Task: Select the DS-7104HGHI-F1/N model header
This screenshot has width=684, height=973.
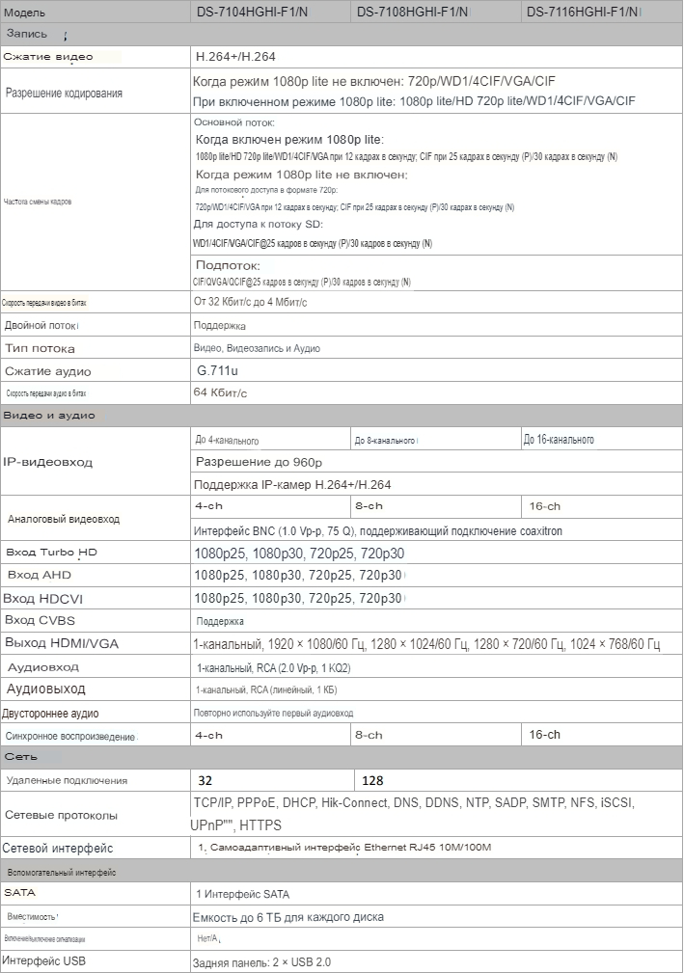Action: 252,12
